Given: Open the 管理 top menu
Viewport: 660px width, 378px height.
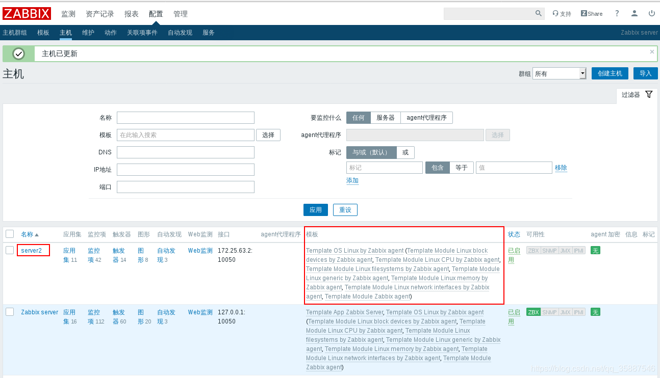Looking at the screenshot, I should pos(181,14).
